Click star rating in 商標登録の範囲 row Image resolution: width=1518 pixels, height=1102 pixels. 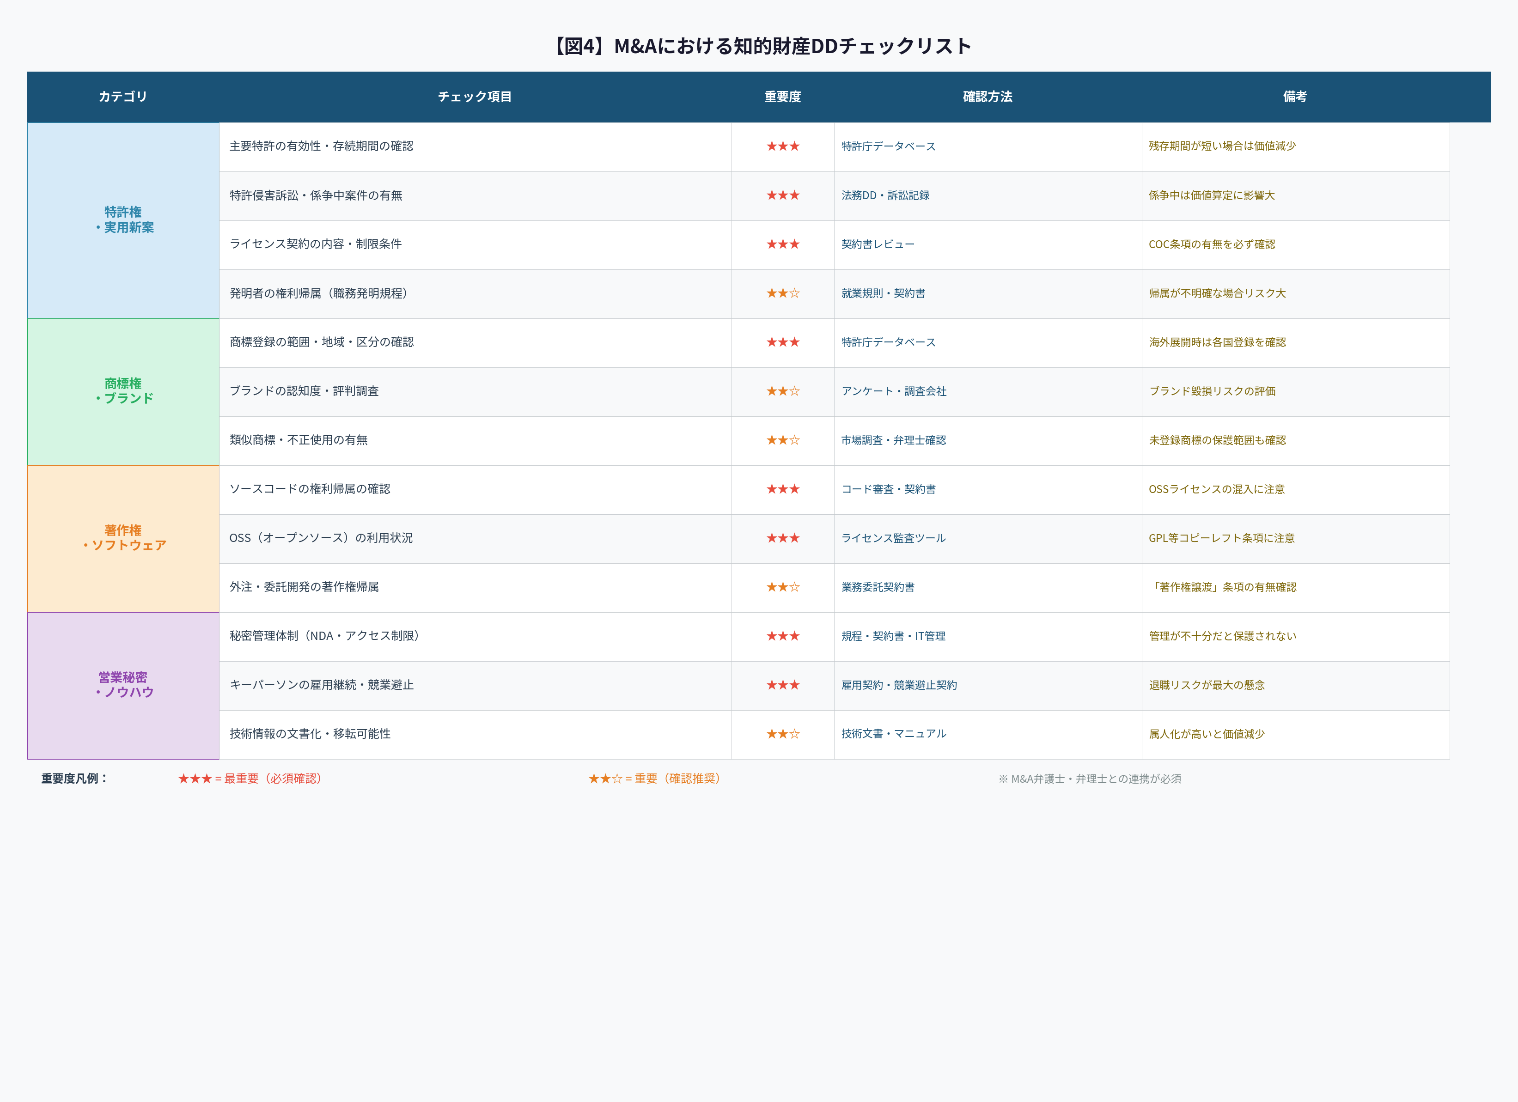[x=783, y=342]
